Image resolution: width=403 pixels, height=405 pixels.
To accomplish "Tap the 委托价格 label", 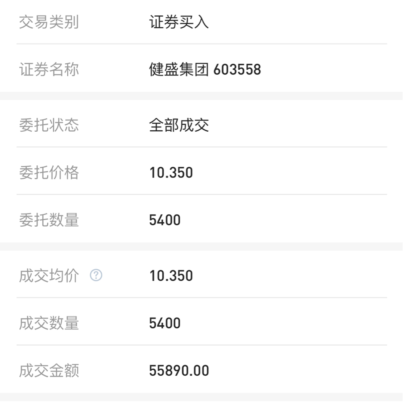I will point(49,172).
